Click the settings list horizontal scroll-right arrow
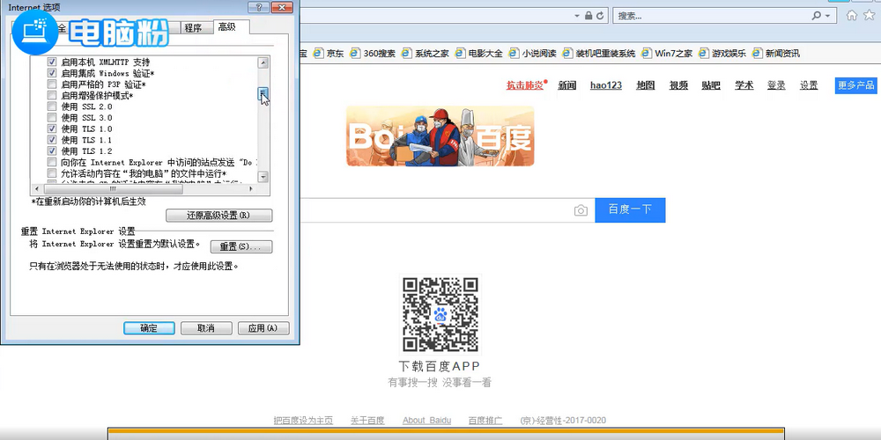This screenshot has width=881, height=440. [250, 189]
